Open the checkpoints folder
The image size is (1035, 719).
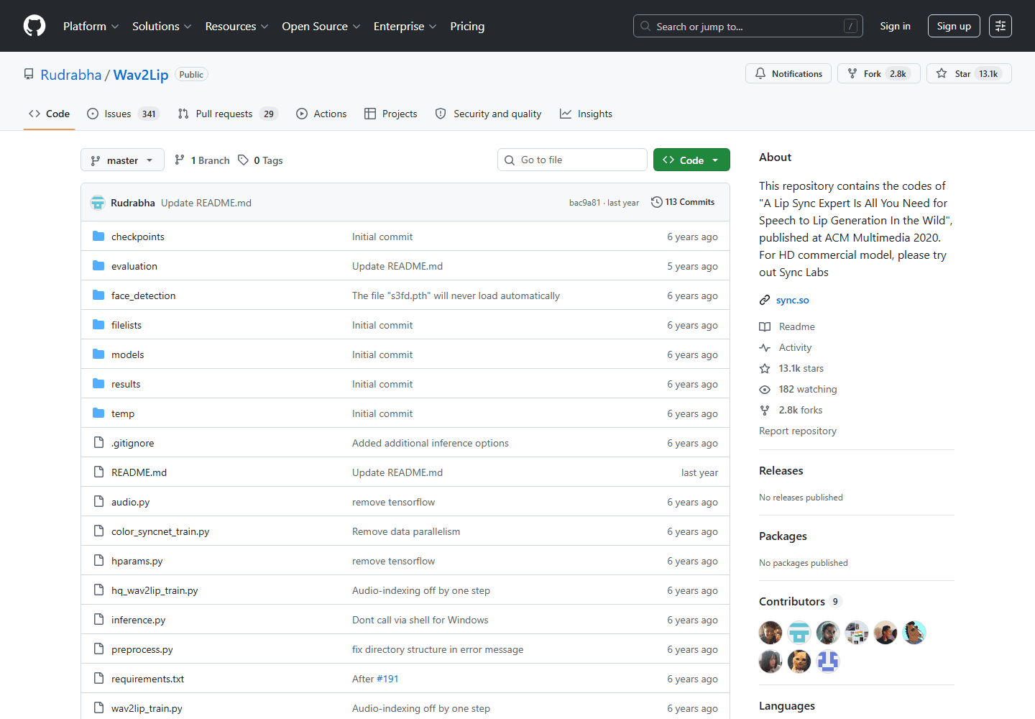pyautogui.click(x=138, y=237)
